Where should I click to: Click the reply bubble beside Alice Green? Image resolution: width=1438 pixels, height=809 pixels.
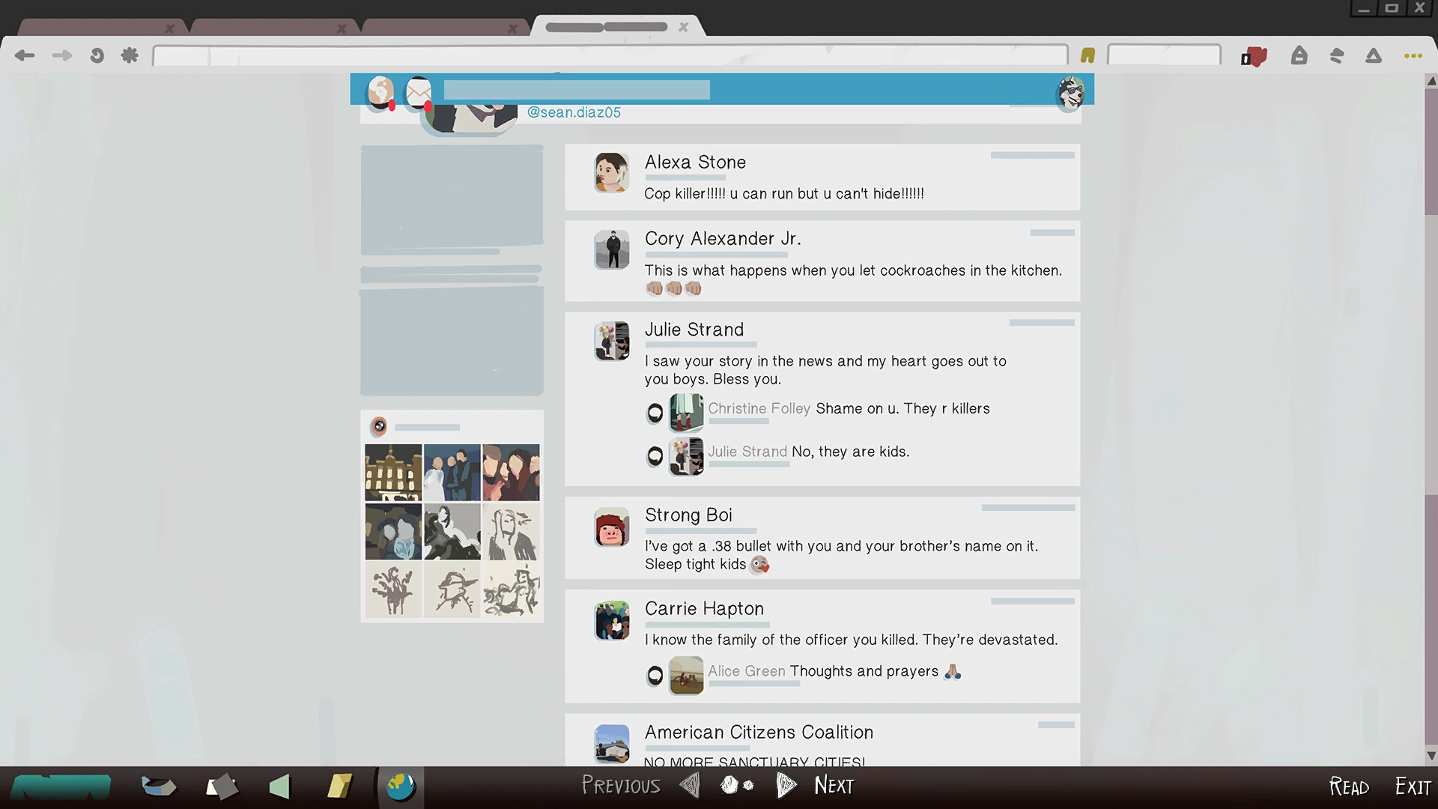(655, 676)
